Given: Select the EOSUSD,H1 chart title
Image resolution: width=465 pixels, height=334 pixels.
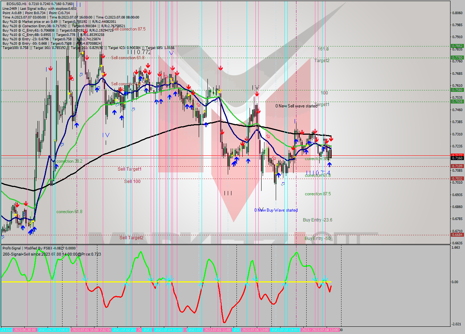Looking at the screenshot, I should pyautogui.click(x=13, y=3).
